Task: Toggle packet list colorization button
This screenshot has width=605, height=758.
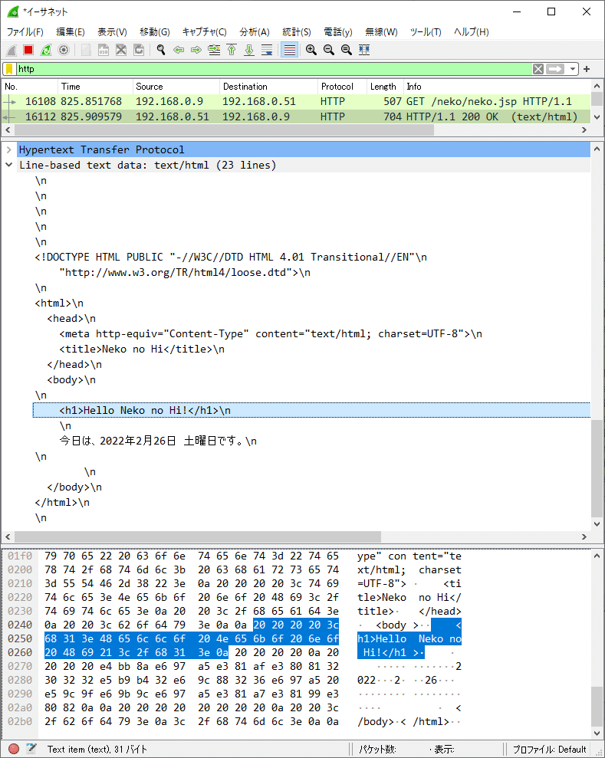Action: (x=289, y=50)
